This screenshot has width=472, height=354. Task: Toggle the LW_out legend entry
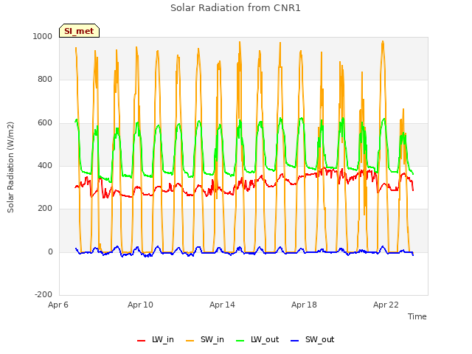257,339
